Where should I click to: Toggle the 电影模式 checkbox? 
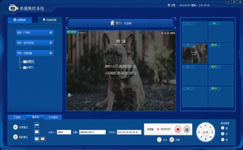[15, 137]
